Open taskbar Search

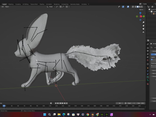pyautogui.click(x=49, y=114)
